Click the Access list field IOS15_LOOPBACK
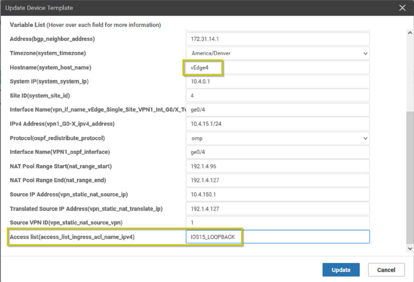414x282 pixels. pos(277,237)
